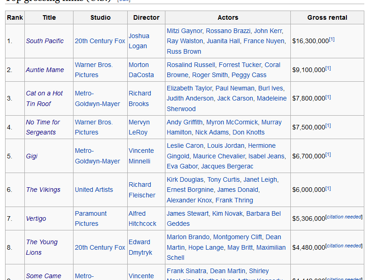Open actor Judith Anderson link

click(x=190, y=99)
